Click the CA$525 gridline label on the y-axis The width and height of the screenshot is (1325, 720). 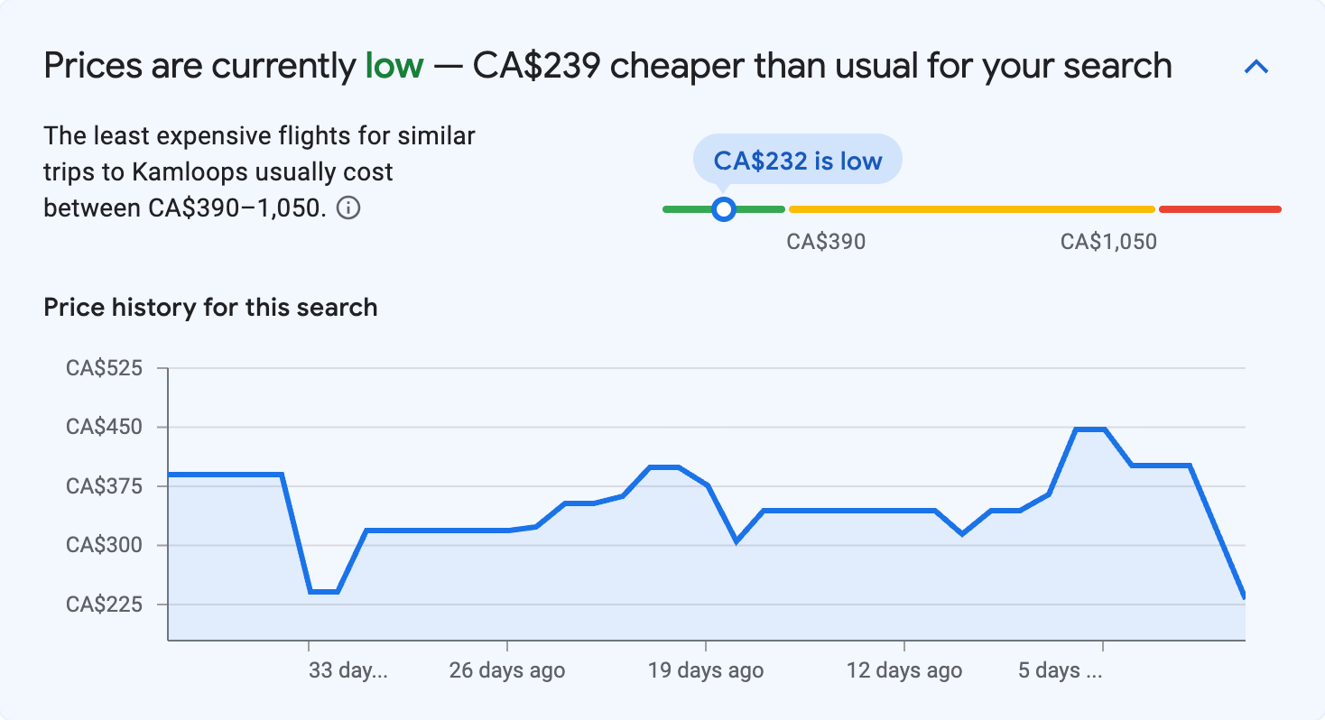(x=106, y=367)
